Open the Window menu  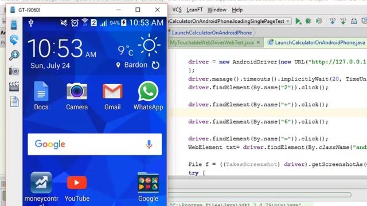coord(217,10)
